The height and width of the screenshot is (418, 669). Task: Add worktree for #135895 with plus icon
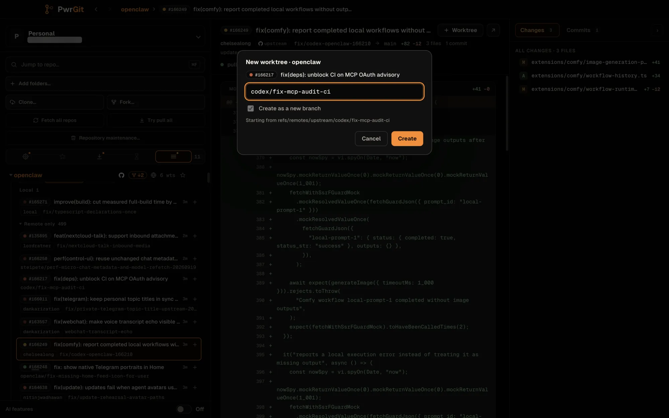click(195, 236)
